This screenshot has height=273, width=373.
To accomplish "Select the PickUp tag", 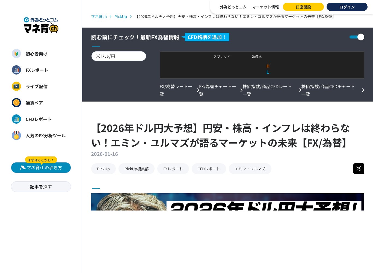I will point(103,169).
